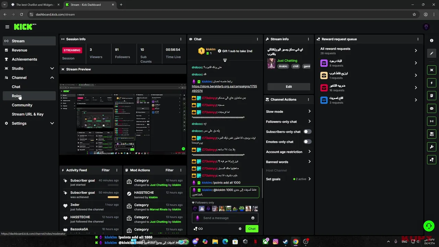
Task: Click the broadcast signal icon in the right sidebar
Action: click(431, 121)
